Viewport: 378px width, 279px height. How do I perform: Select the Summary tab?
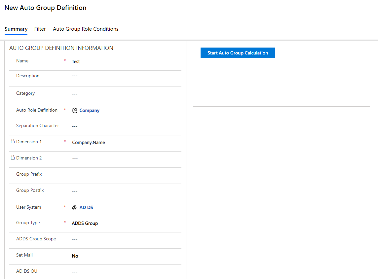point(16,29)
